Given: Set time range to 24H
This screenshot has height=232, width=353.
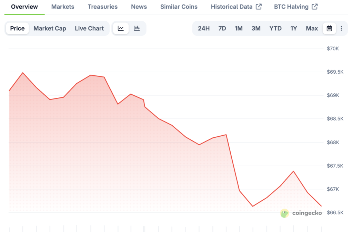Looking at the screenshot, I should 204,29.
